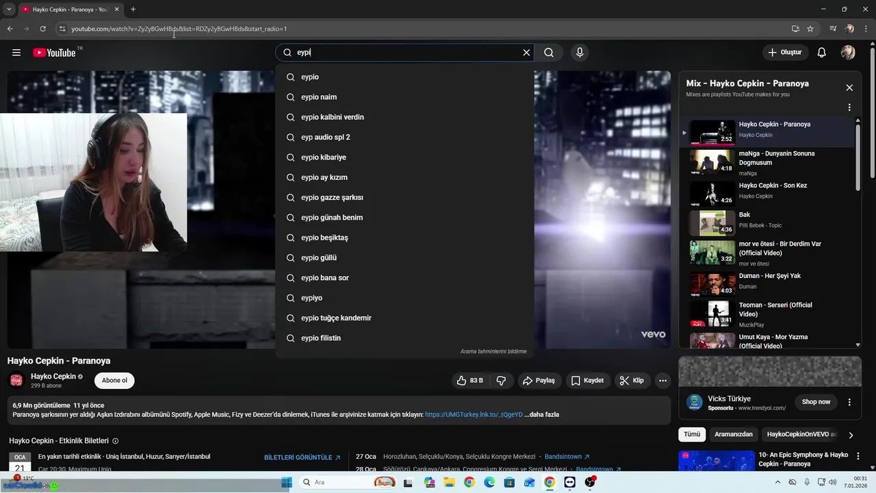Viewport: 876px width, 493px height.
Task: Click the Klip scissors button
Action: [632, 381]
